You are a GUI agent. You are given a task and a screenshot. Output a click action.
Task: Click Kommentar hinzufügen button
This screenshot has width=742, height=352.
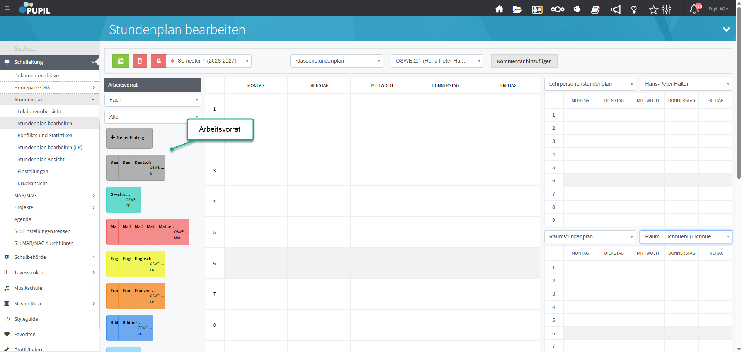[524, 61]
